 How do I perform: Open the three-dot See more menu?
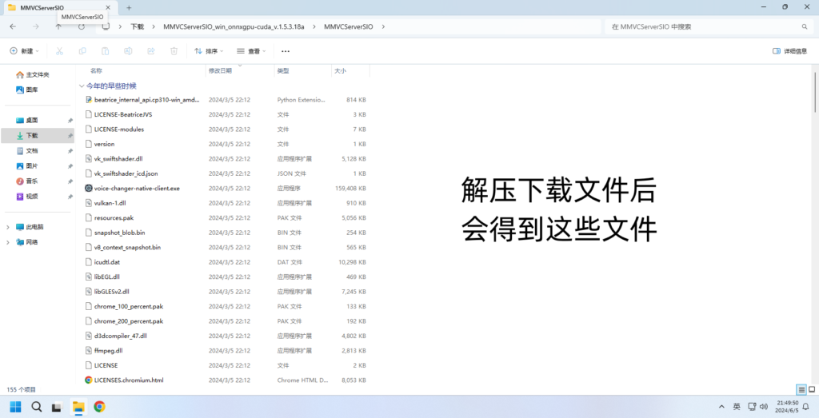(x=286, y=51)
